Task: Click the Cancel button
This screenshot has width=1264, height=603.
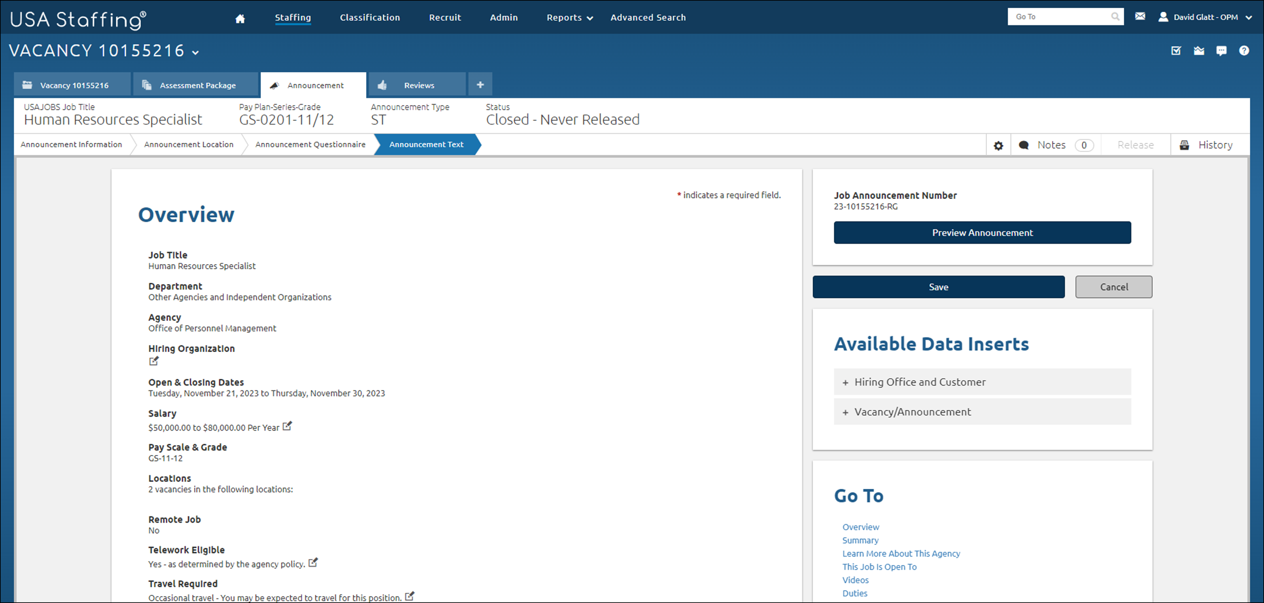Action: click(1114, 287)
